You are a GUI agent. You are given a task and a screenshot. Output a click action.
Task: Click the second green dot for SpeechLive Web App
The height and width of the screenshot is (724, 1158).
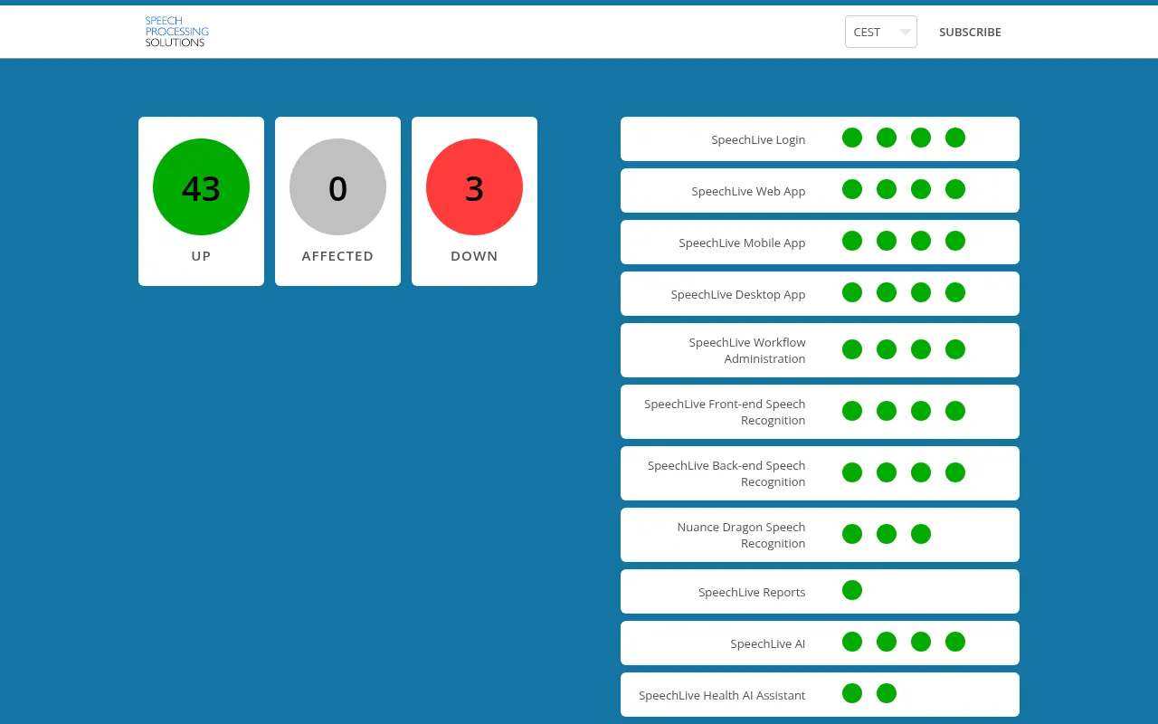(887, 189)
